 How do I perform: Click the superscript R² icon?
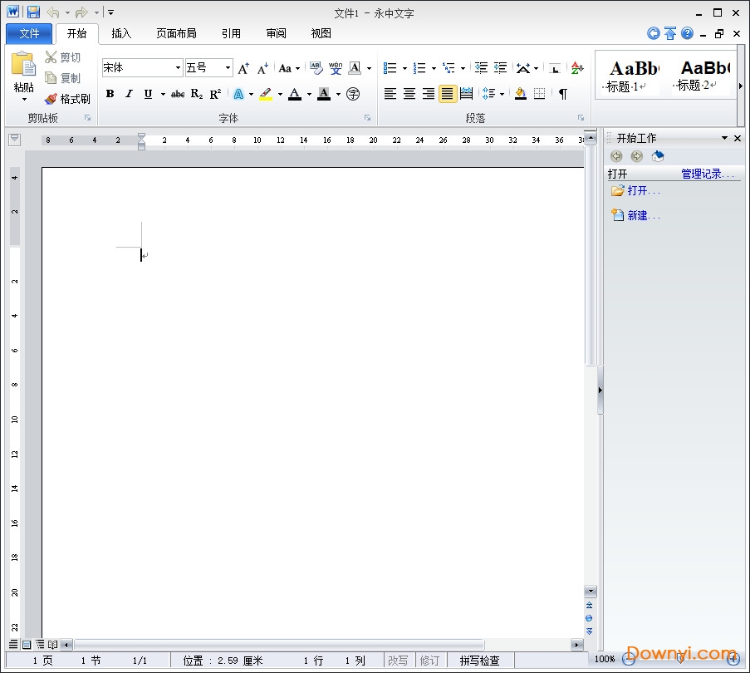[215, 94]
